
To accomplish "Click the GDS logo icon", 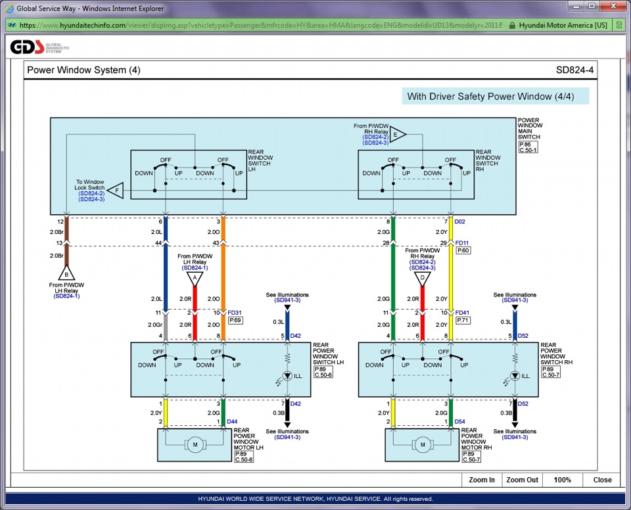I will coord(27,47).
